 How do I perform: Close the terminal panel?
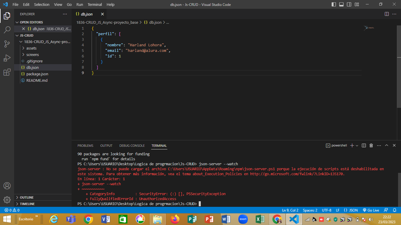pyautogui.click(x=394, y=146)
